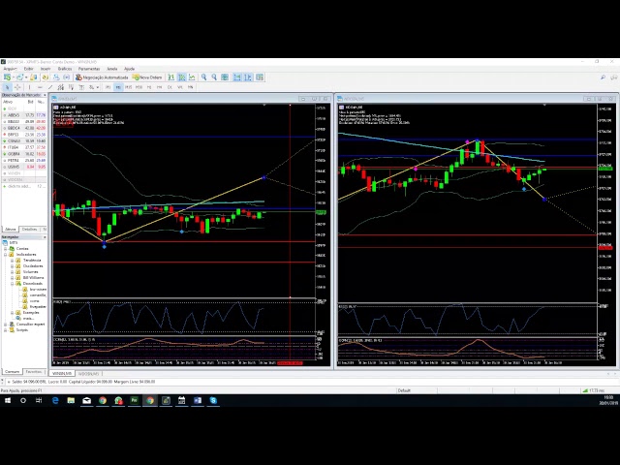
Task: Expand the Volumes folder
Action: coord(13,272)
